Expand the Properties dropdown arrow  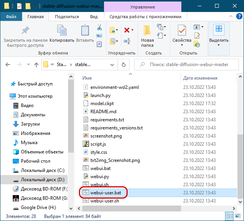[182, 45]
